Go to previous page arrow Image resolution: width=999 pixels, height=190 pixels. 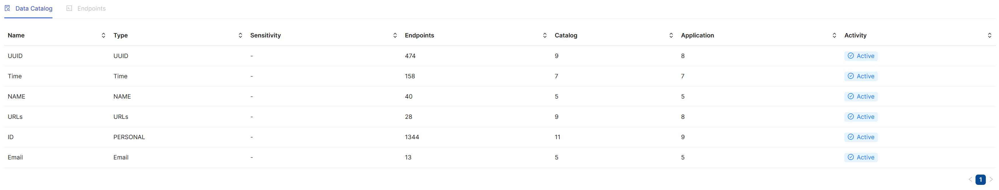tap(970, 179)
